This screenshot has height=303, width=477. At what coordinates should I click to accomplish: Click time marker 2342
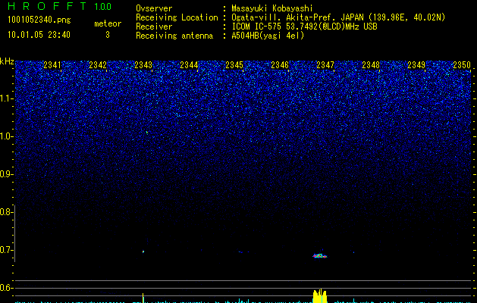coord(98,65)
